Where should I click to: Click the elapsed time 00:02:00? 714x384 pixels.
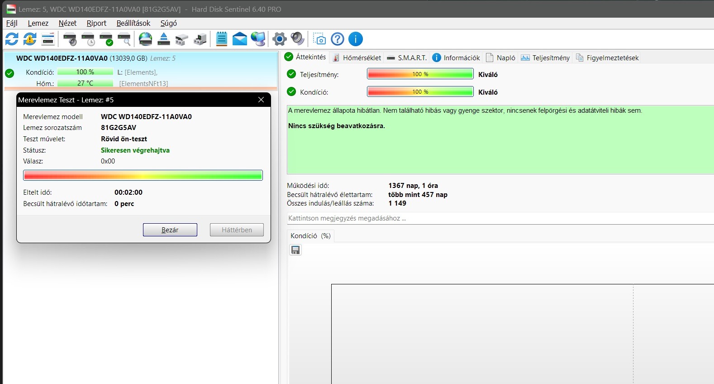coord(129,192)
